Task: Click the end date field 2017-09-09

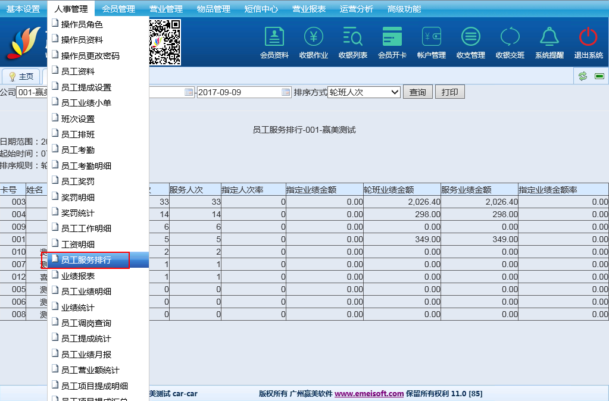Action: pyautogui.click(x=238, y=92)
